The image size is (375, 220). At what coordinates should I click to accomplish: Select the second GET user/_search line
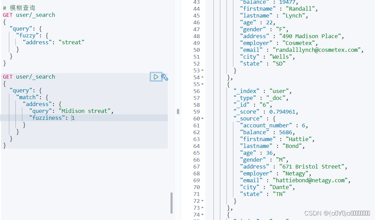[29, 77]
